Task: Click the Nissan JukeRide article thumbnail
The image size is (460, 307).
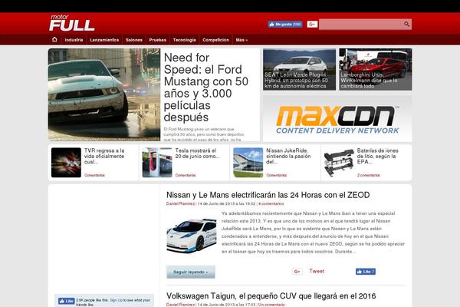Action: tap(248, 163)
